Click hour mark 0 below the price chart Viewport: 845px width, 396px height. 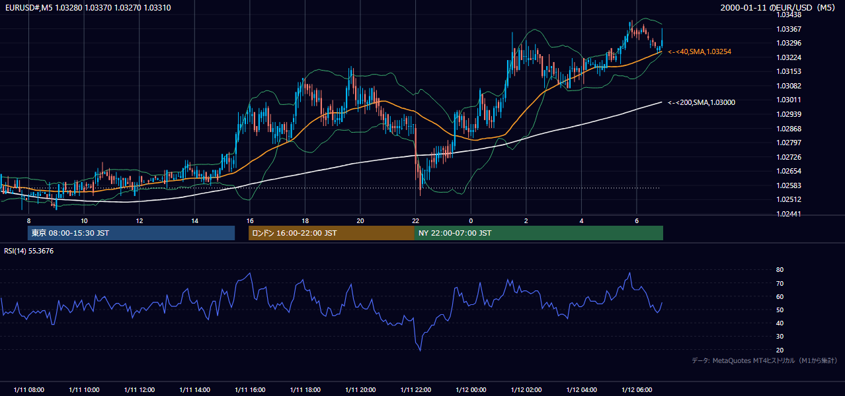(x=471, y=220)
